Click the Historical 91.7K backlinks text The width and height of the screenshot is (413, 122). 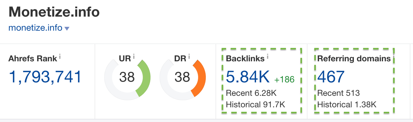[255, 104]
